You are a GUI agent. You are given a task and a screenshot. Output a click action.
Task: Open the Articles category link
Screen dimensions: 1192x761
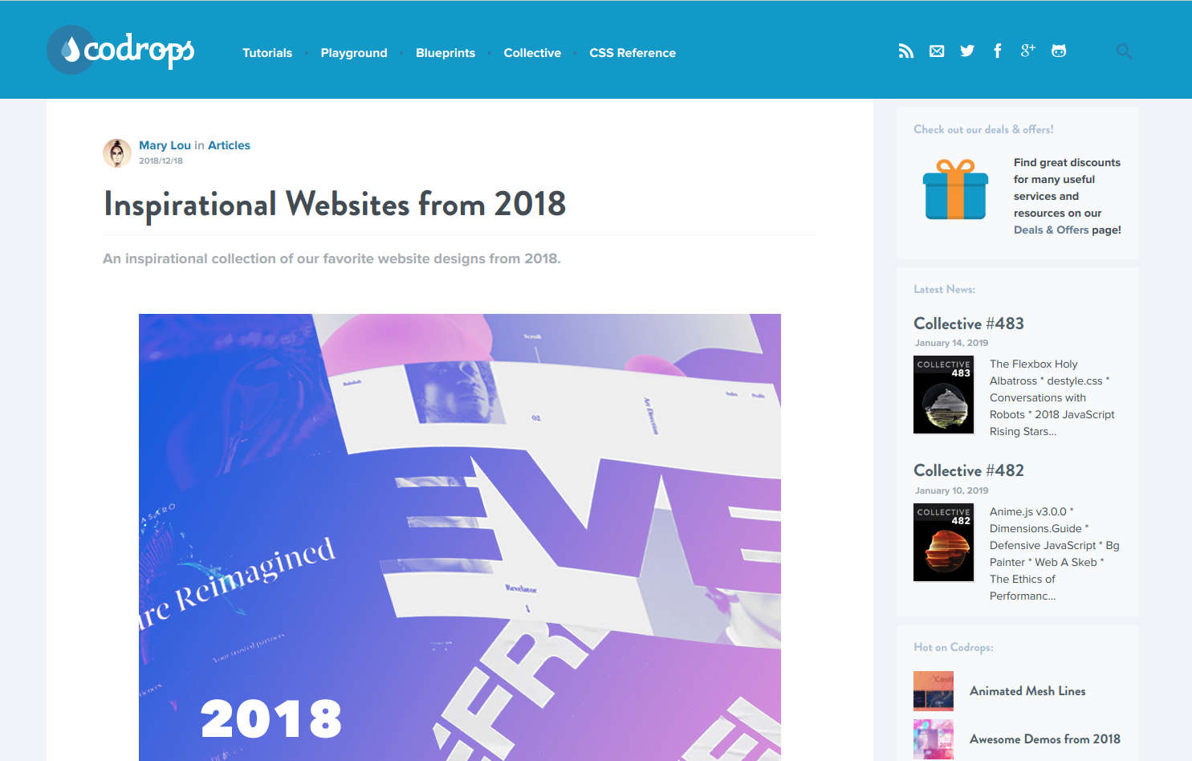(229, 145)
